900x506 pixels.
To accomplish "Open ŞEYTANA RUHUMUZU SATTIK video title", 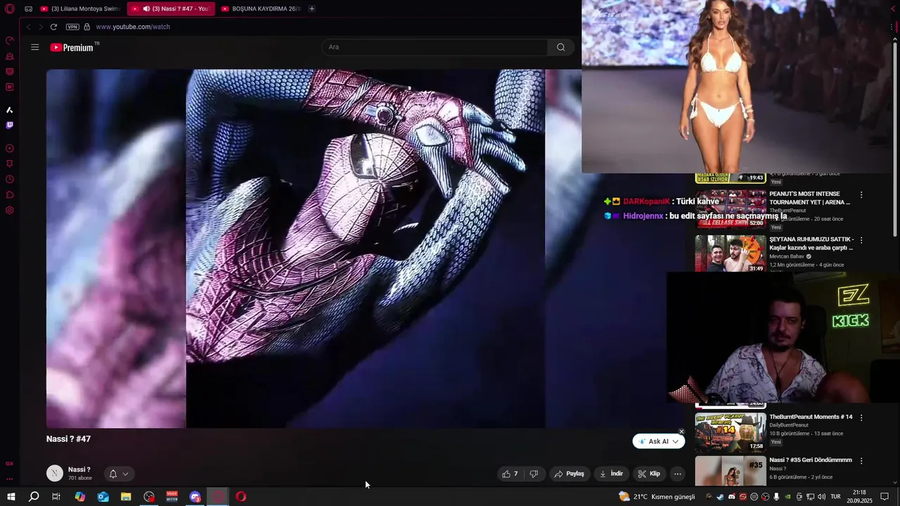I will click(811, 243).
